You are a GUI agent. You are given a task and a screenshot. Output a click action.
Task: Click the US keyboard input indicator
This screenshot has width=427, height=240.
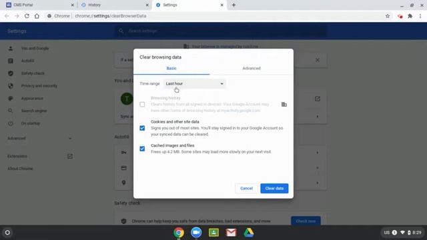pos(387,233)
